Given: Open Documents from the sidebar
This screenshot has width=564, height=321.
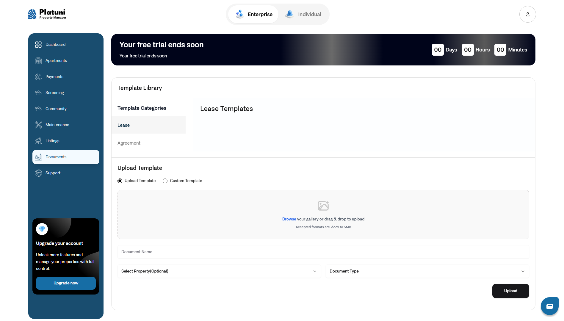Looking at the screenshot, I should (x=66, y=157).
